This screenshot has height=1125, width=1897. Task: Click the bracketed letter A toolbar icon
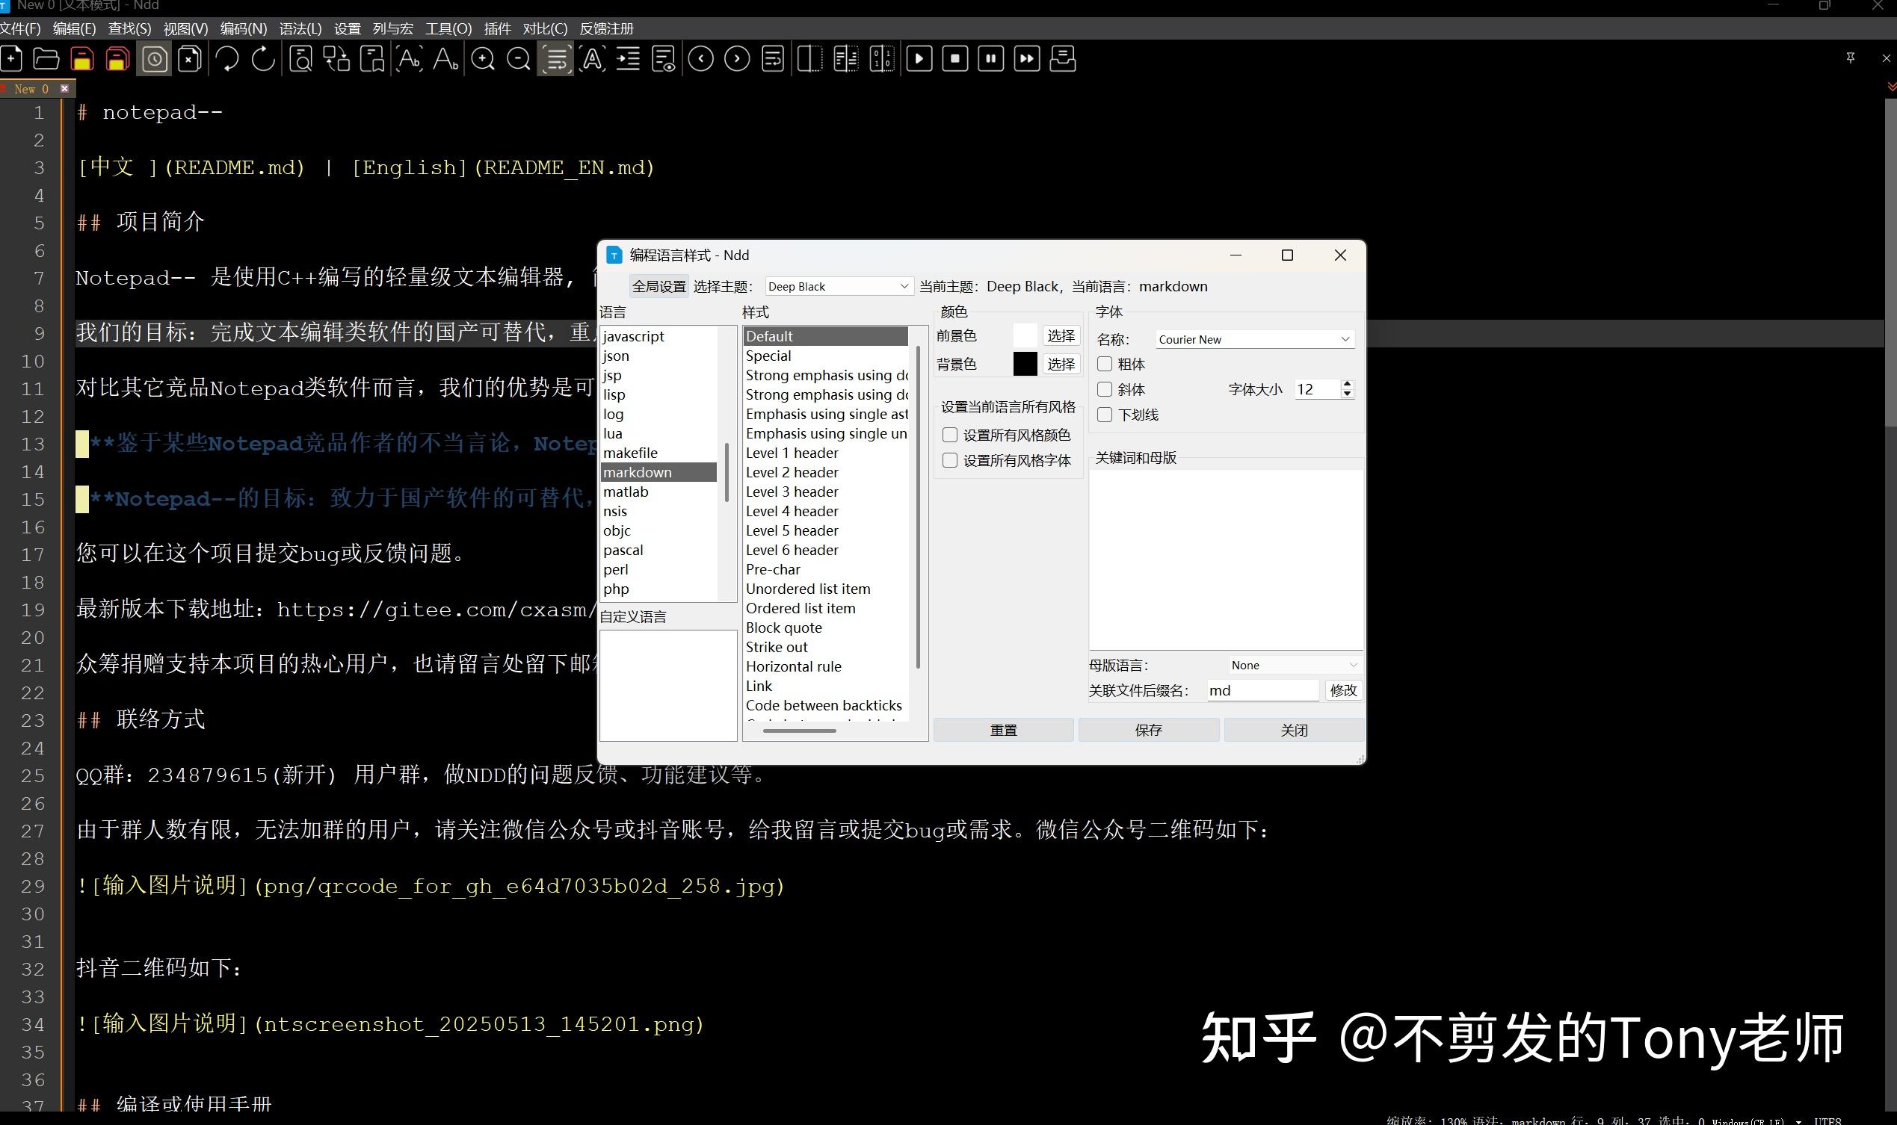click(x=592, y=58)
